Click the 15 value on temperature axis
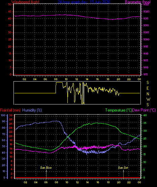Screen dimensions: 157x187 pos(145,154)
